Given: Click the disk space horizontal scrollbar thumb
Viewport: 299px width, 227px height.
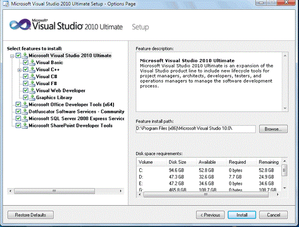Looking at the screenshot, I should coord(206,194).
